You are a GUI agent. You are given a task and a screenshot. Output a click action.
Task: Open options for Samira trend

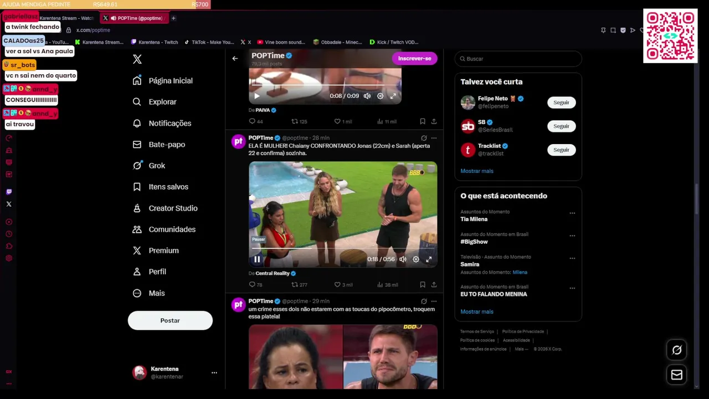coord(572,258)
